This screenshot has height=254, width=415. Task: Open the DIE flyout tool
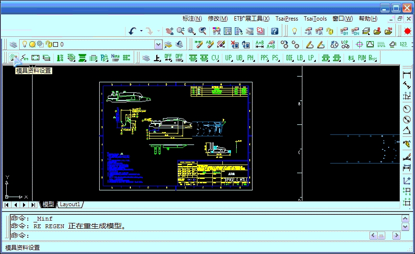tap(289, 57)
